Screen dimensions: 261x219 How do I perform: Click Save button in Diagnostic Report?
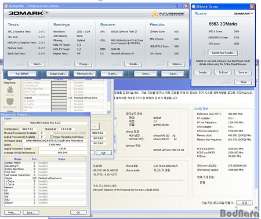(x=31, y=213)
